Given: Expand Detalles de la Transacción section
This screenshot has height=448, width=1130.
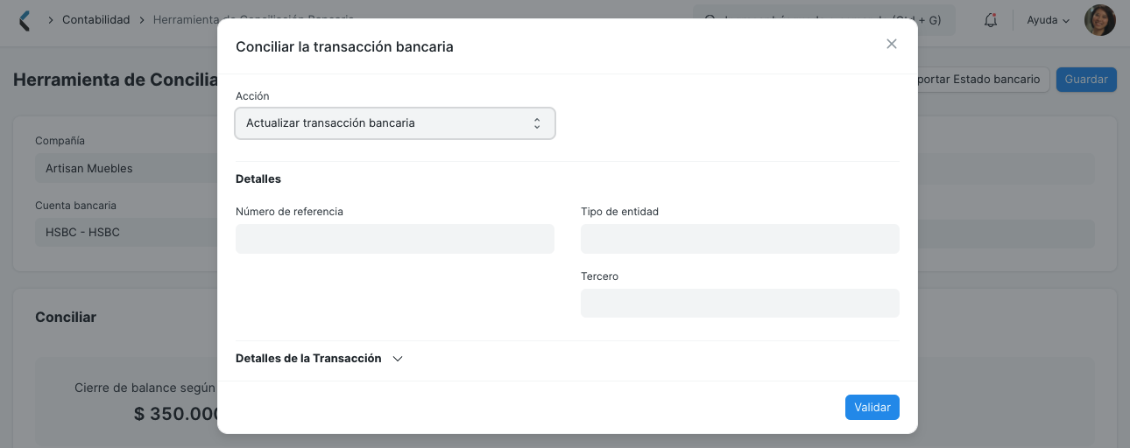Looking at the screenshot, I should tap(319, 359).
